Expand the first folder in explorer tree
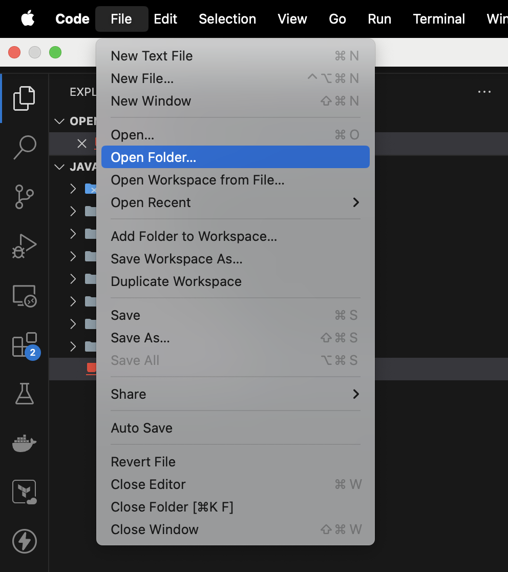 click(x=73, y=189)
